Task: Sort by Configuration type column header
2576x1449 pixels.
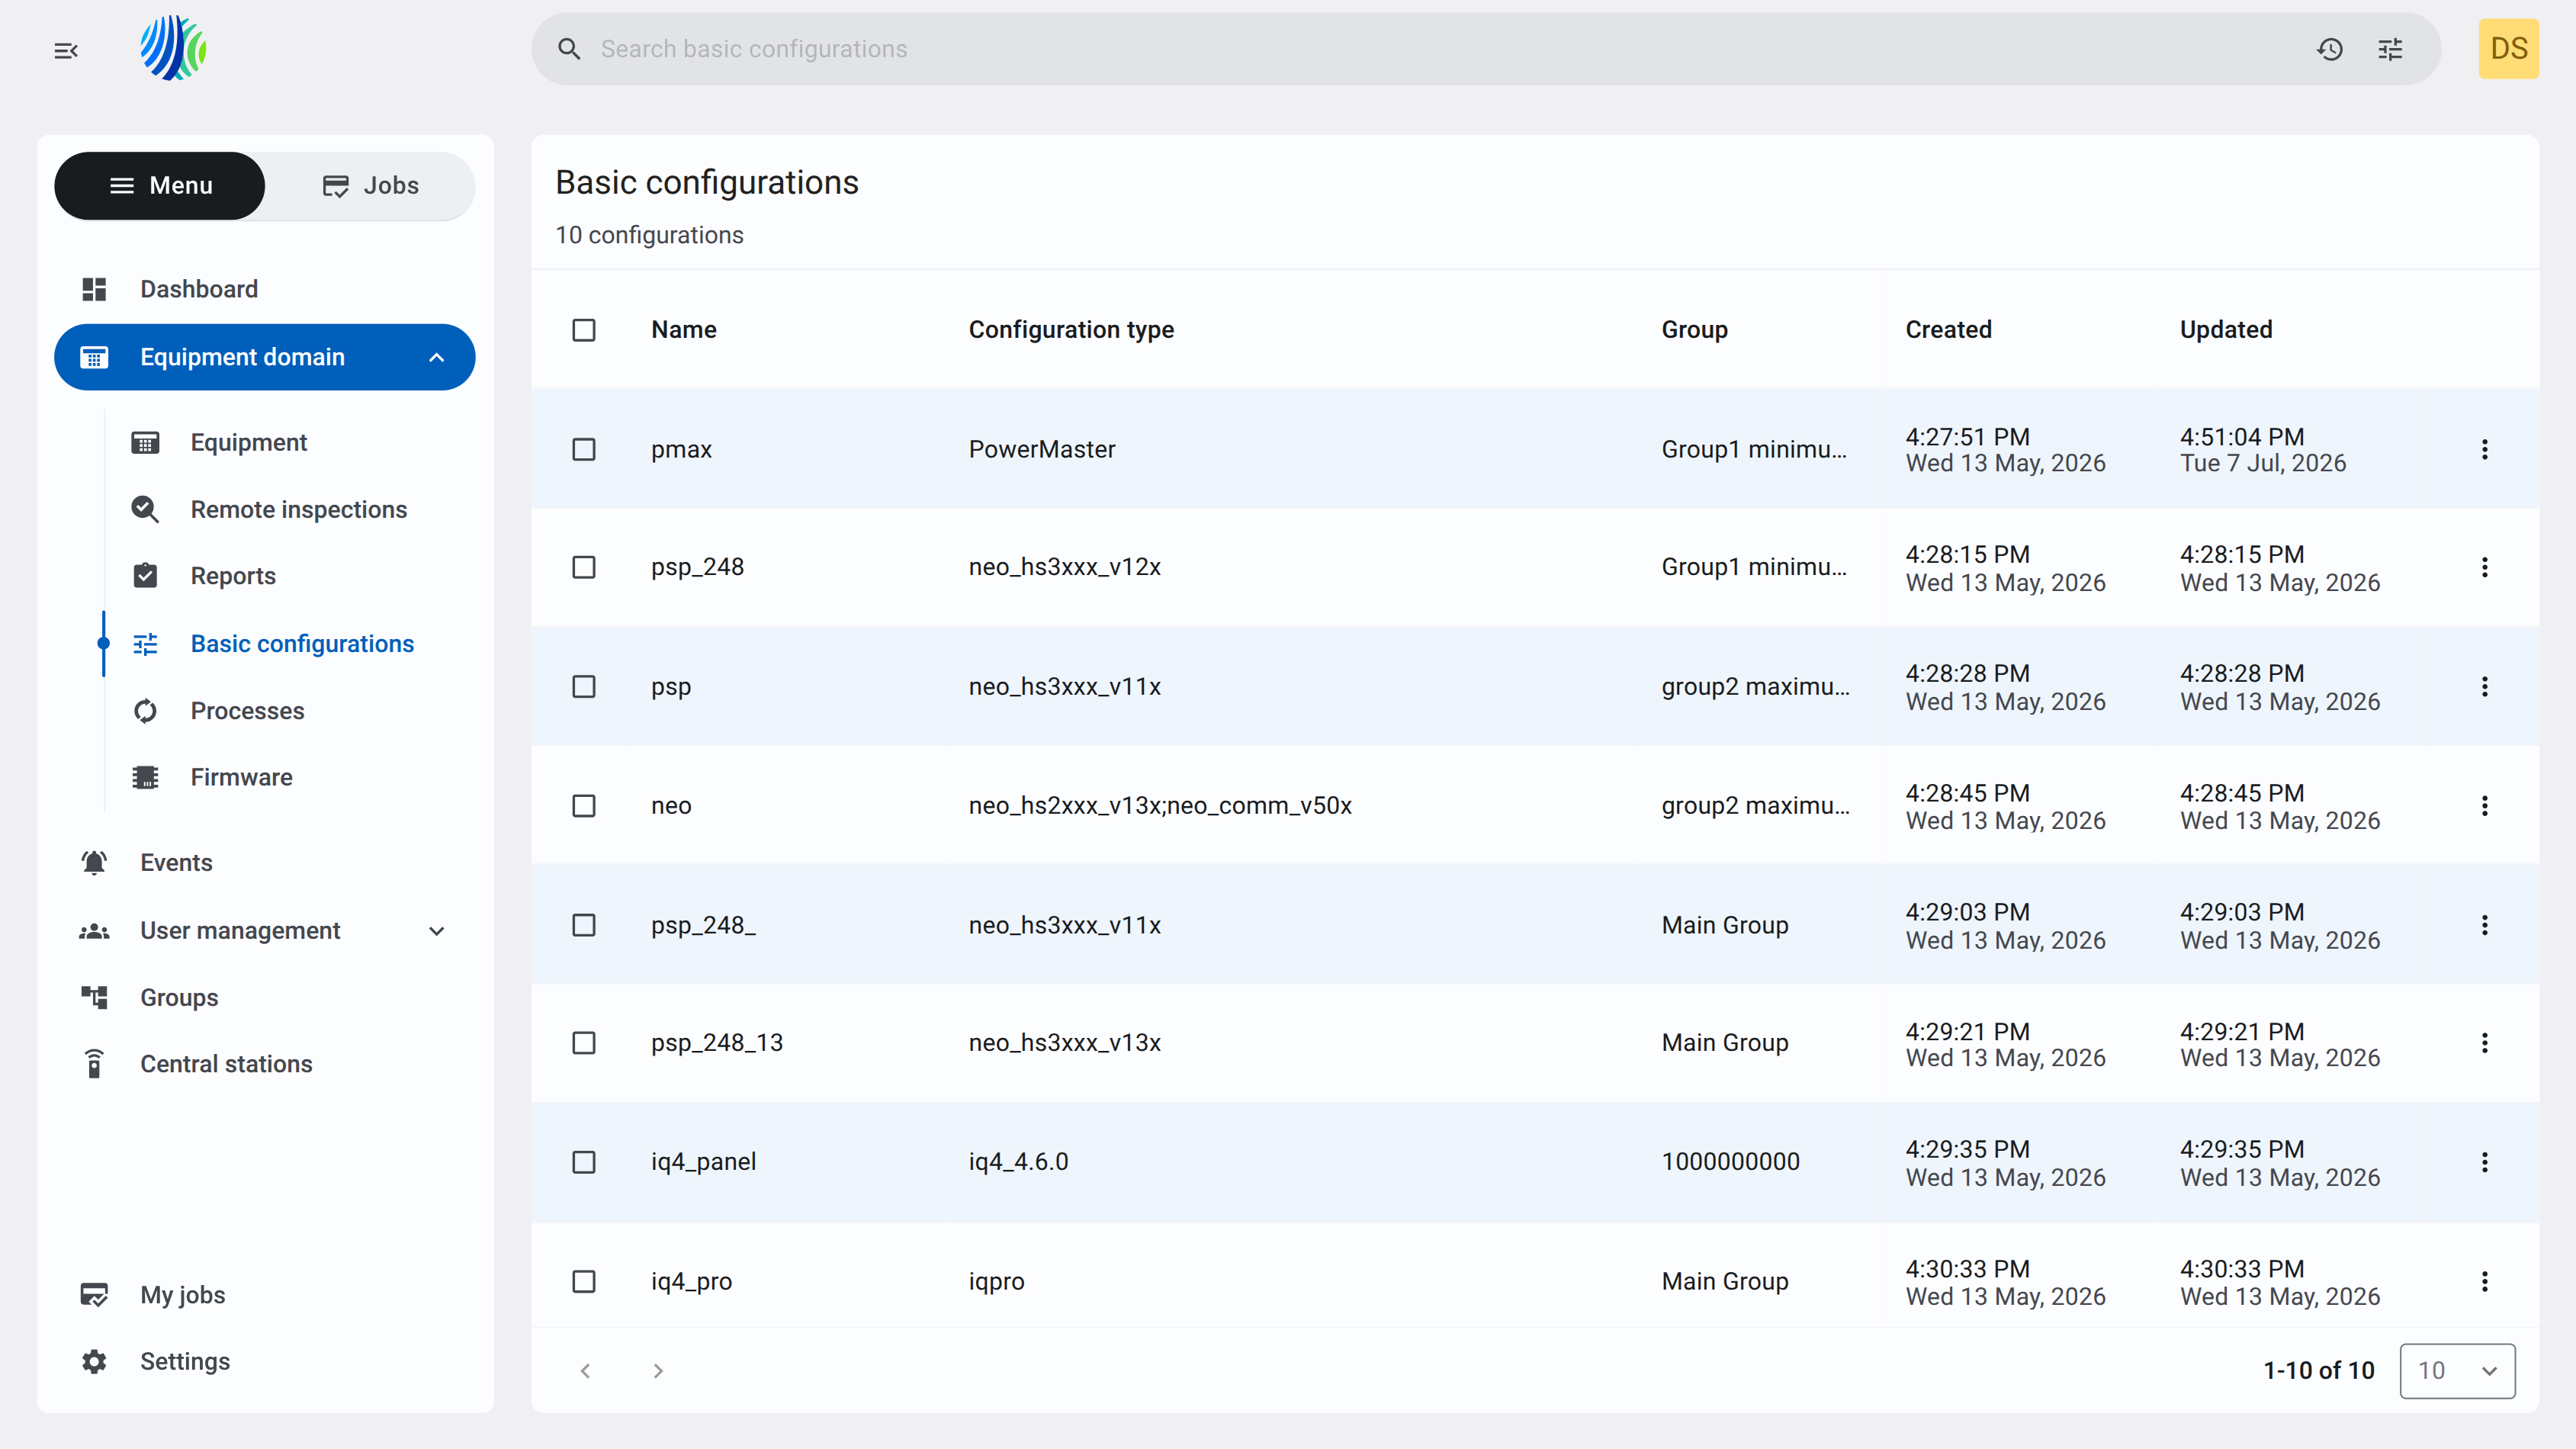Action: point(1071,330)
